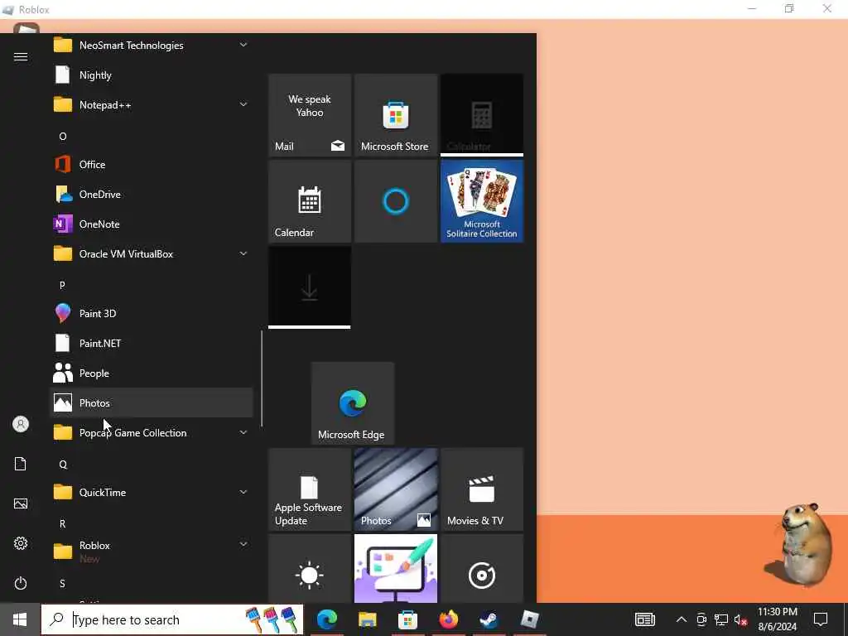The width and height of the screenshot is (848, 636).
Task: Open the weather sun tile
Action: [310, 568]
